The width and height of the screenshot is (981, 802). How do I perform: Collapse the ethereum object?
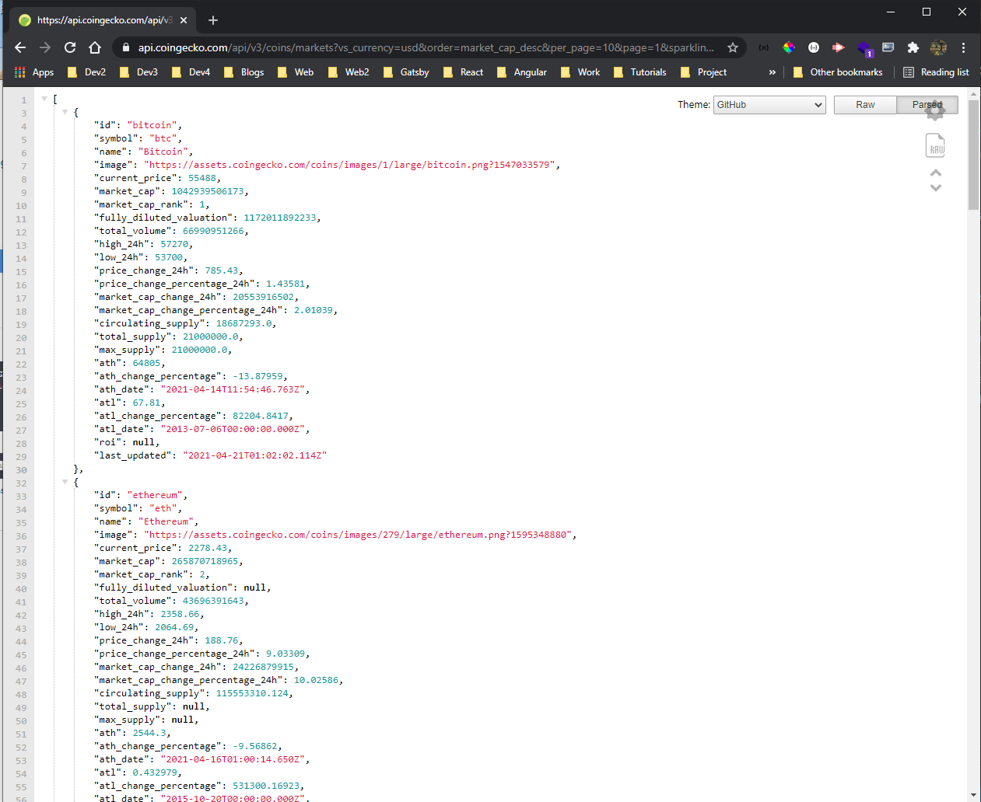(x=65, y=482)
